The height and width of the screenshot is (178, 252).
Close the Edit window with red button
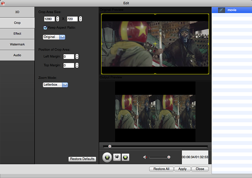[3, 3]
